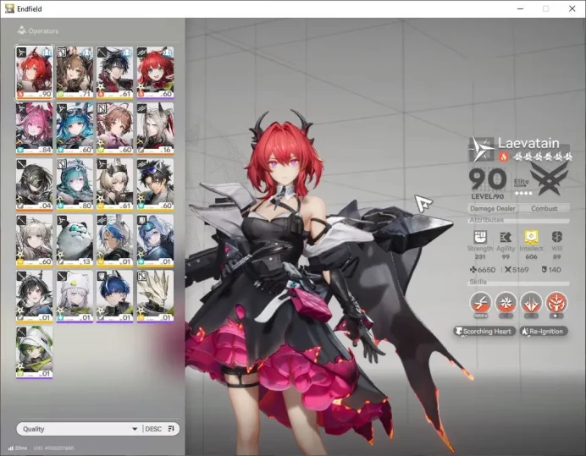Click the six-star rarity row
The width and height of the screenshot is (586, 456).
pos(542,157)
